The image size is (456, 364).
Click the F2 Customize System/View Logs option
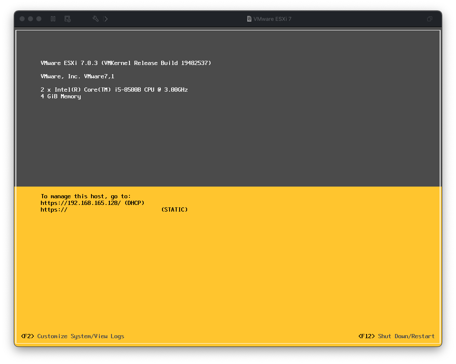pos(73,336)
